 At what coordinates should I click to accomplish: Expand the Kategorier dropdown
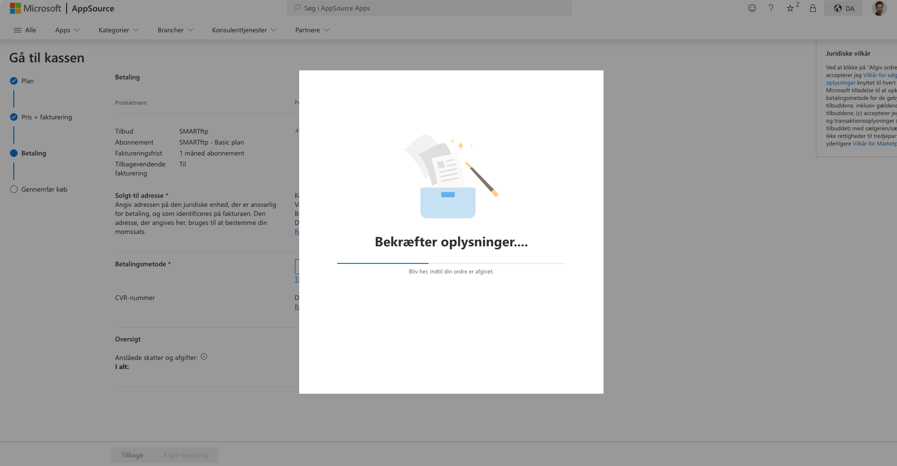(118, 30)
